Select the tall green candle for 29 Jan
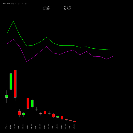133x133 pixels. coord(11,81)
